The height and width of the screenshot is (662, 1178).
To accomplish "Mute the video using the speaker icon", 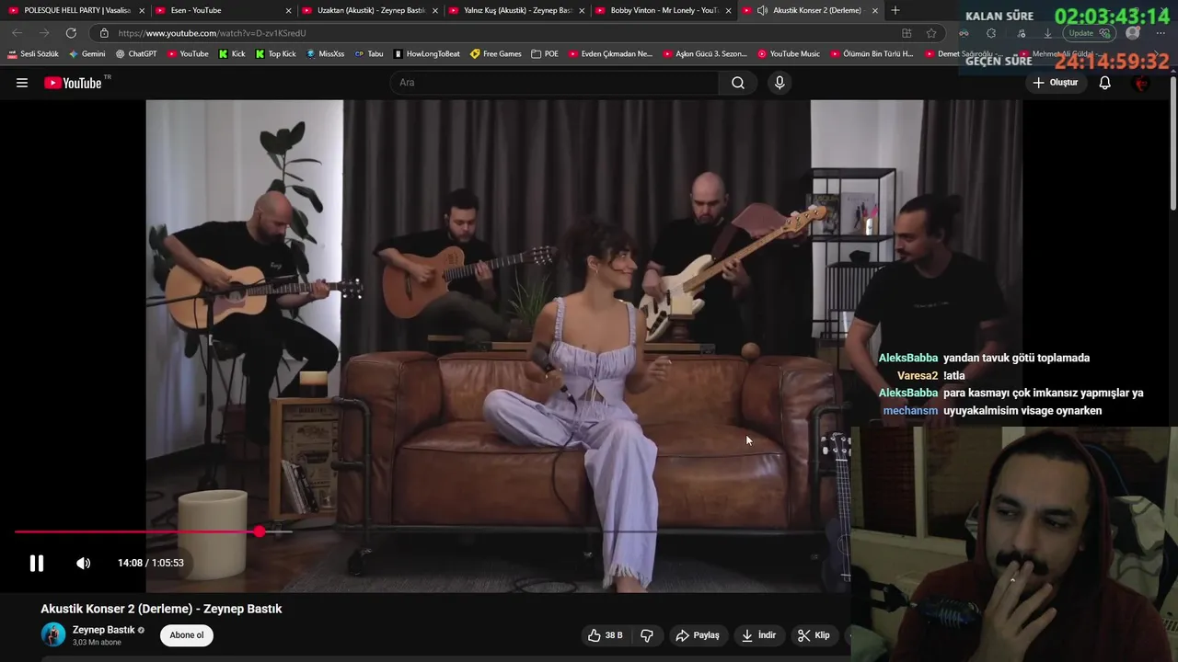I will (x=83, y=563).
